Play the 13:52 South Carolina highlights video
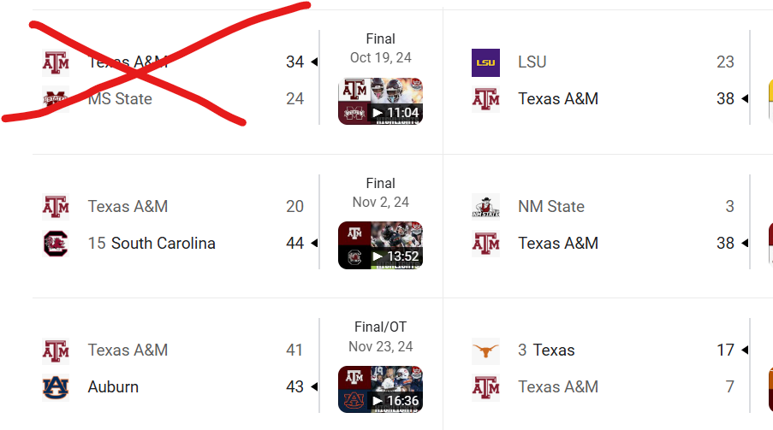This screenshot has width=773, height=430. 380,245
